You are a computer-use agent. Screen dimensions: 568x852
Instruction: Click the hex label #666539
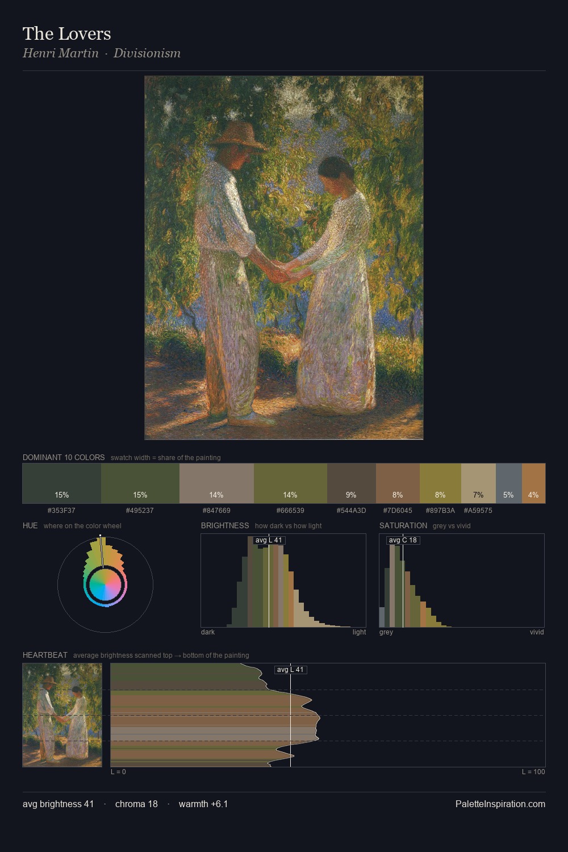coord(290,511)
